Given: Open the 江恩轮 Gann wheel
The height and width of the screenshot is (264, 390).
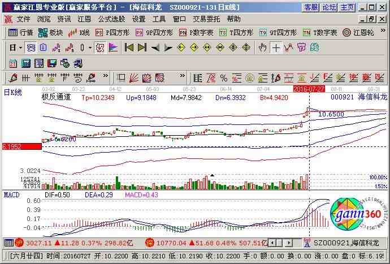Looking at the screenshot, I should point(358,33).
